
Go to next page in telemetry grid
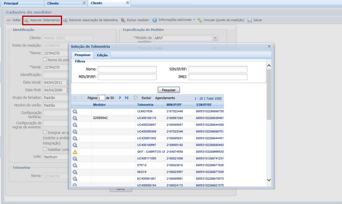120,97
